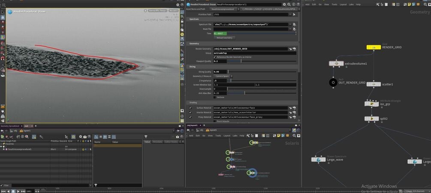Image resolution: width=431 pixels, height=193 pixels.
Task: Select the OUT_RENDER_GRID null node
Action: 333,83
